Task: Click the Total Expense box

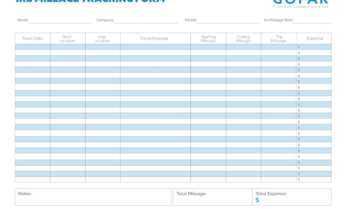Action: click(x=292, y=197)
